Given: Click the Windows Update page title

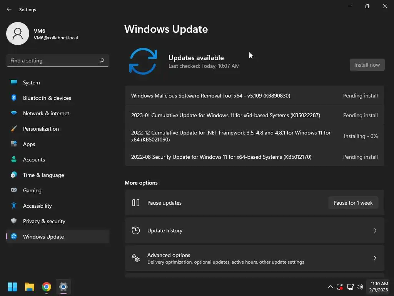Looking at the screenshot, I should click(x=166, y=29).
